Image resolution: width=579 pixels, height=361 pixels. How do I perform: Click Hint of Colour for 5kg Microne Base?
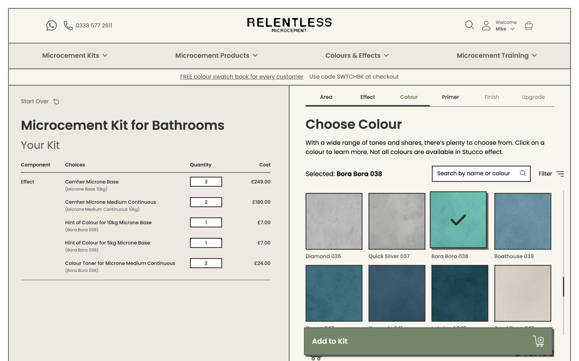(107, 243)
